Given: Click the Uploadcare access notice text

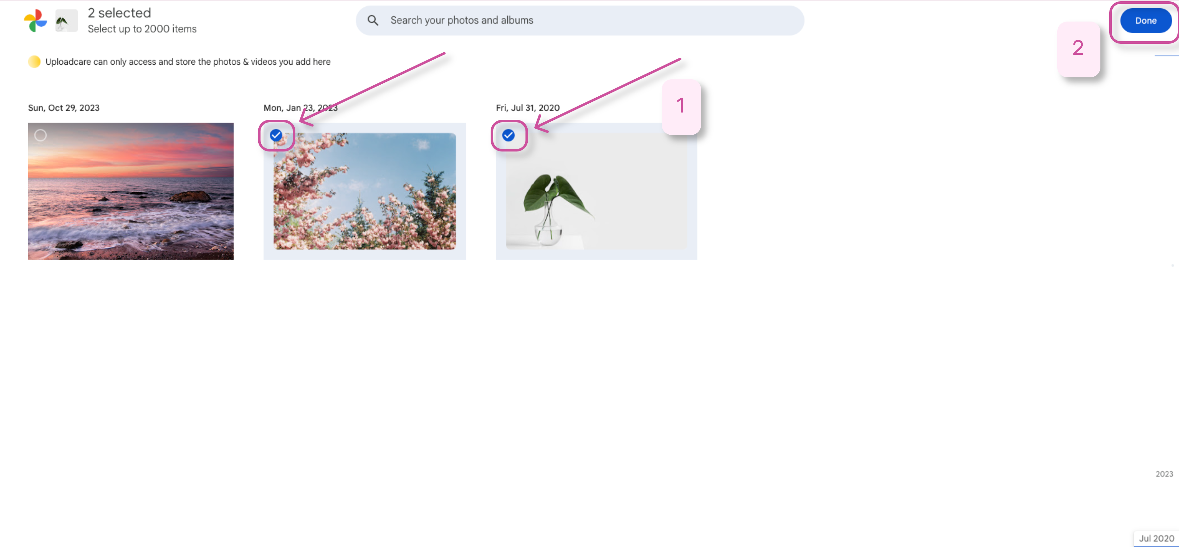Looking at the screenshot, I should point(188,62).
